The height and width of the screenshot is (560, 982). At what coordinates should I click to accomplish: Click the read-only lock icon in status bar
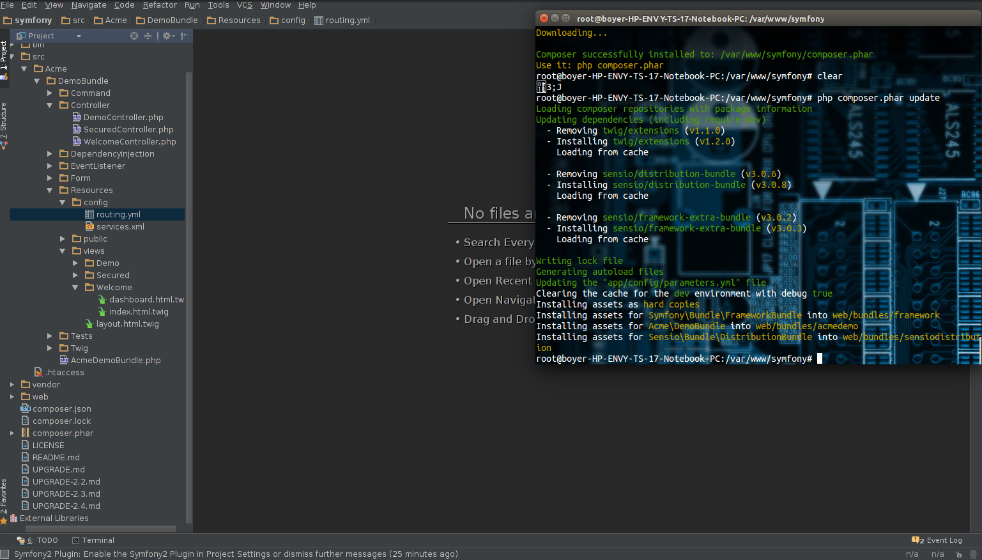pos(959,554)
